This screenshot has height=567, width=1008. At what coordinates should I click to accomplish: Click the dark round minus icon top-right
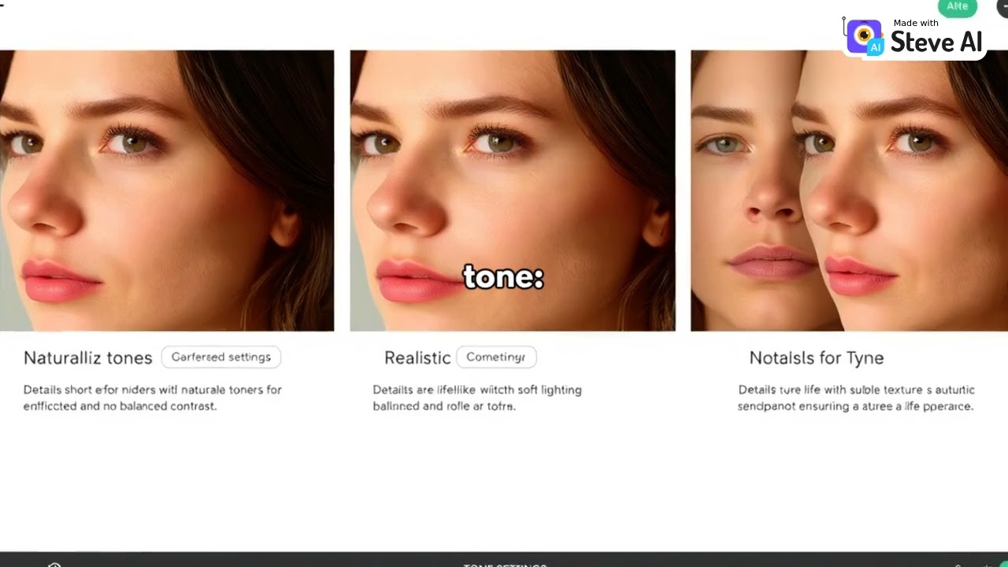1002,6
